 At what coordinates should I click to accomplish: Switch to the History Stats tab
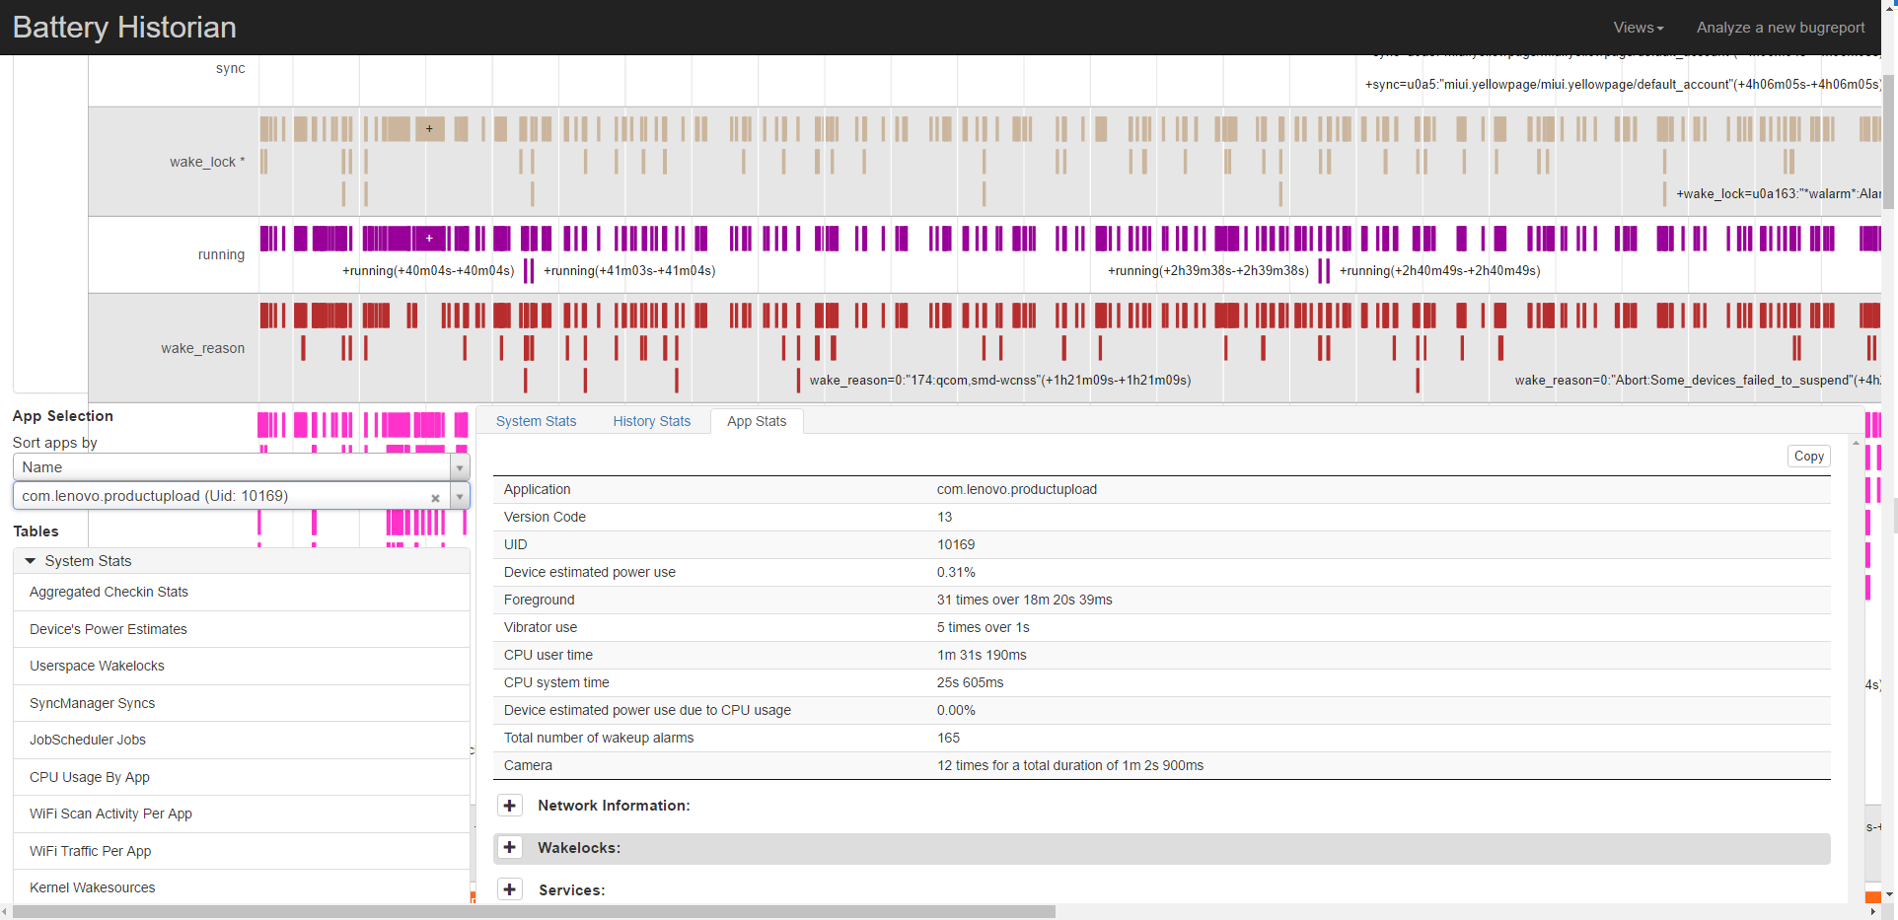(651, 421)
